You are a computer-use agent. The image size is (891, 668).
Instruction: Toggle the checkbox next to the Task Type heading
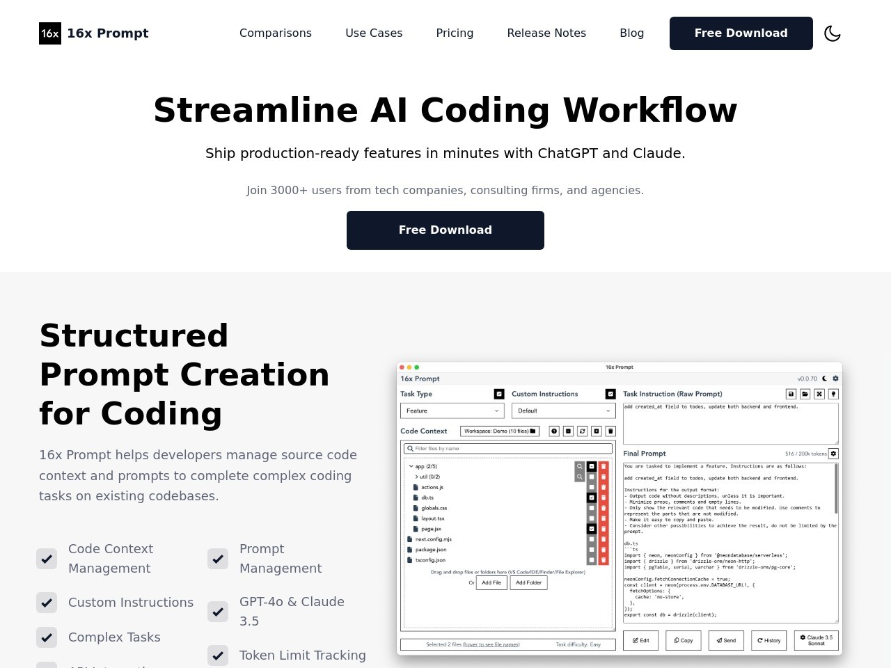click(499, 394)
